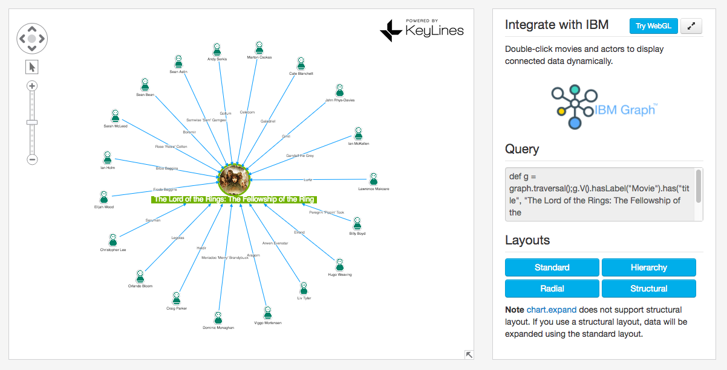Click the Try WebGL button
This screenshot has height=370, width=727.
[x=653, y=26]
